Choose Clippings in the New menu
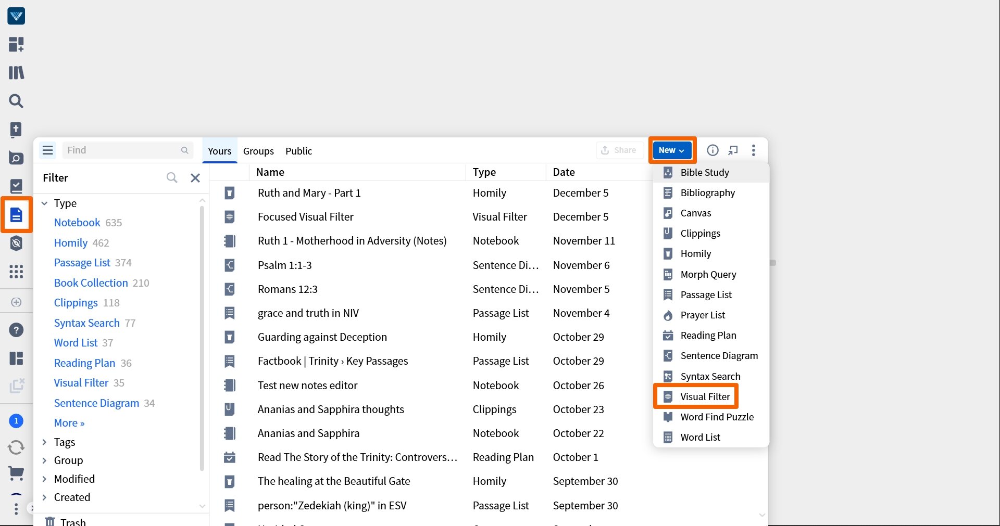The height and width of the screenshot is (526, 1000). [711, 233]
